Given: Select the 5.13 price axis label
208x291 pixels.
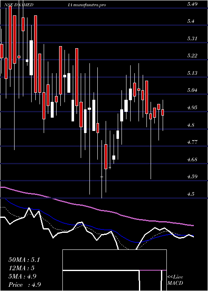Looking at the screenshot, I should (x=192, y=73).
